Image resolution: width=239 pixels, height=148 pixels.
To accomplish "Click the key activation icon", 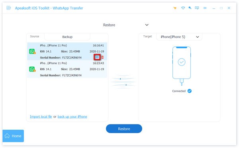I will point(190,8).
